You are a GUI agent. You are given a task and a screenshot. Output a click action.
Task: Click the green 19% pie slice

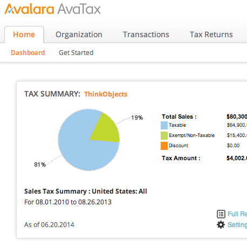coord(106,131)
